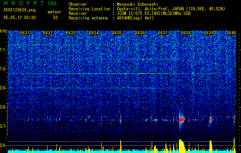The width and height of the screenshot is (241, 153).
Task: Click the 0631 time marker
Action: tap(25, 33)
